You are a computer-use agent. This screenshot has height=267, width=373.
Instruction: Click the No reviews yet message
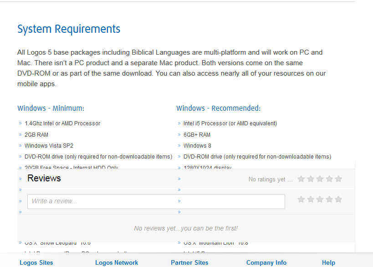(186, 228)
